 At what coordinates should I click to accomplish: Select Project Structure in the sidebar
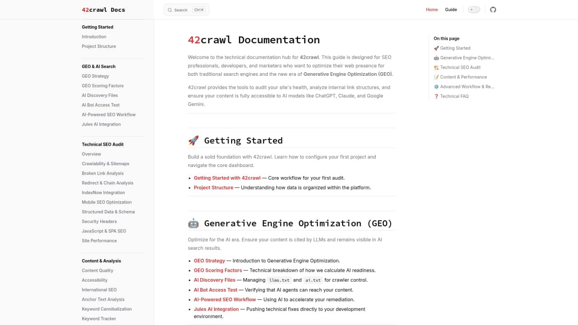(99, 46)
